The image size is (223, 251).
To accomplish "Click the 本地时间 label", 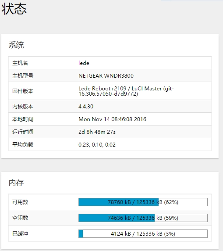I will click(x=23, y=119).
